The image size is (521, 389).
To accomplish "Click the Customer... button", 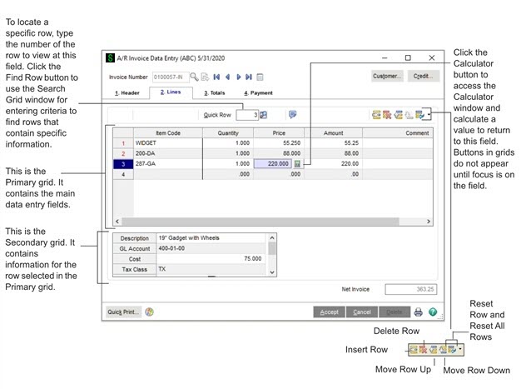I will point(388,76).
